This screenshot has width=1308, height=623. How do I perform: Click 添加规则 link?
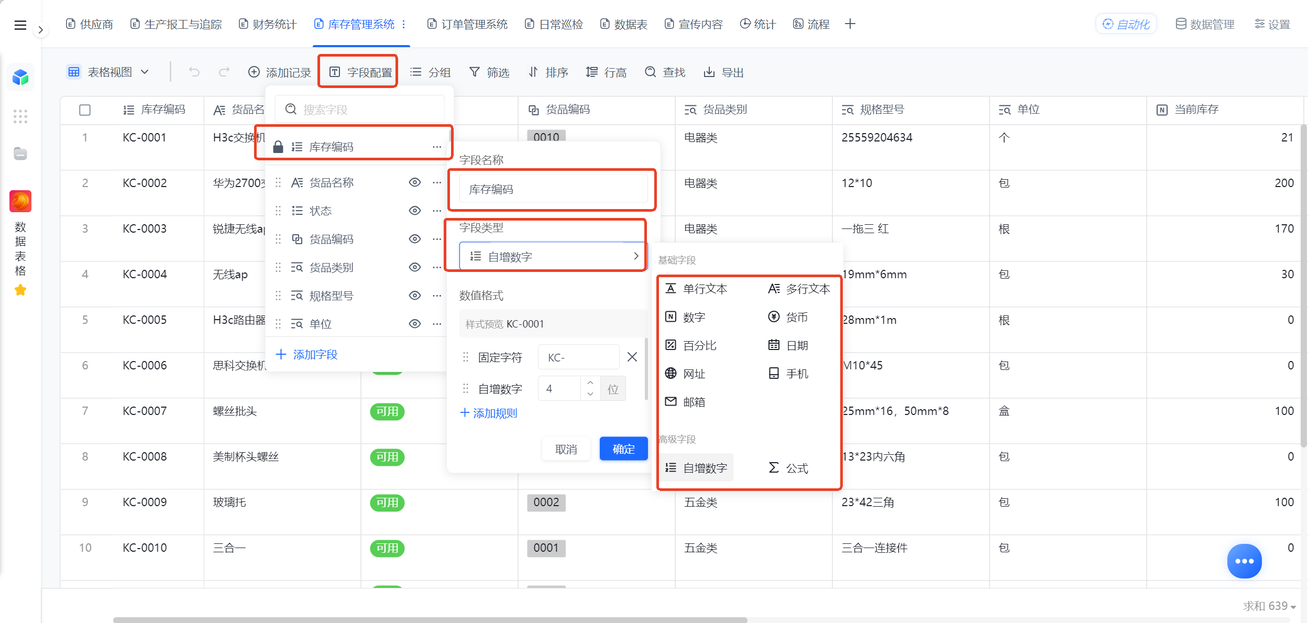point(488,413)
